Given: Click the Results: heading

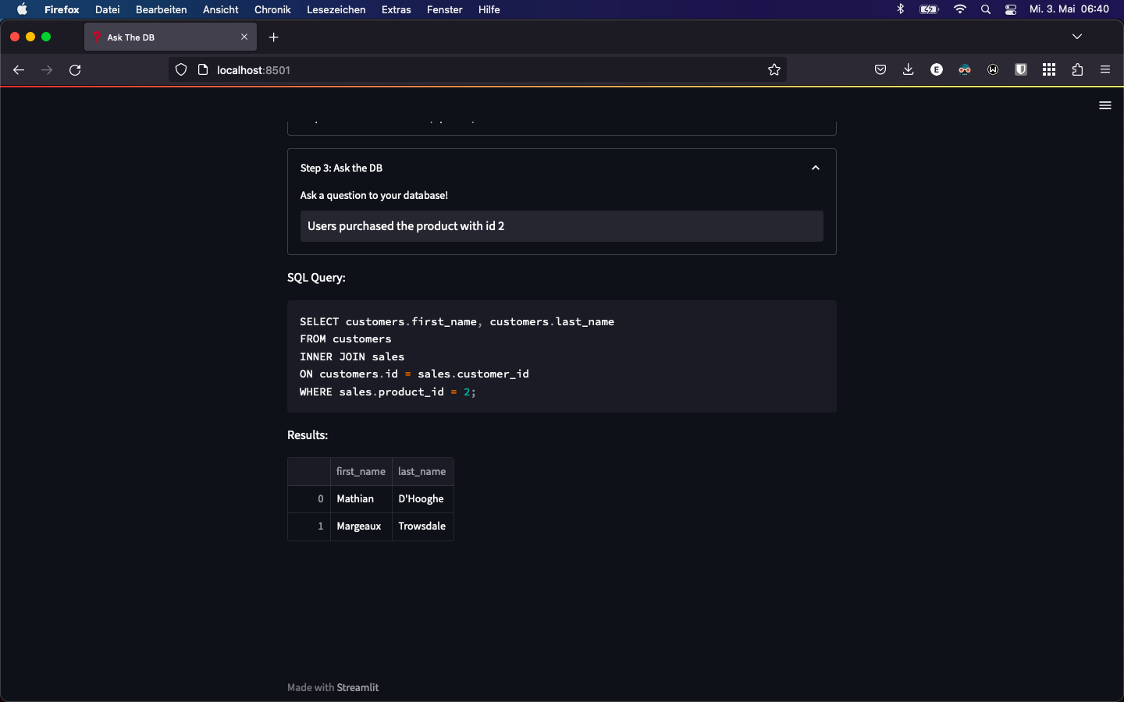Looking at the screenshot, I should coord(308,435).
